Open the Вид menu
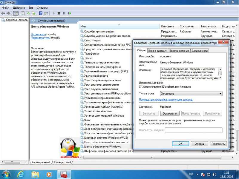 coord(31,8)
